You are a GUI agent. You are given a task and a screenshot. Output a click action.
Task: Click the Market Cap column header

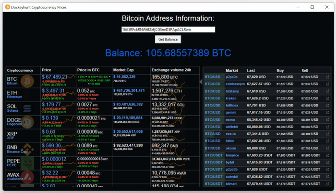point(124,70)
